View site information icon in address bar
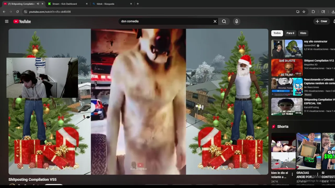The height and width of the screenshot is (188, 335). (x=25, y=12)
